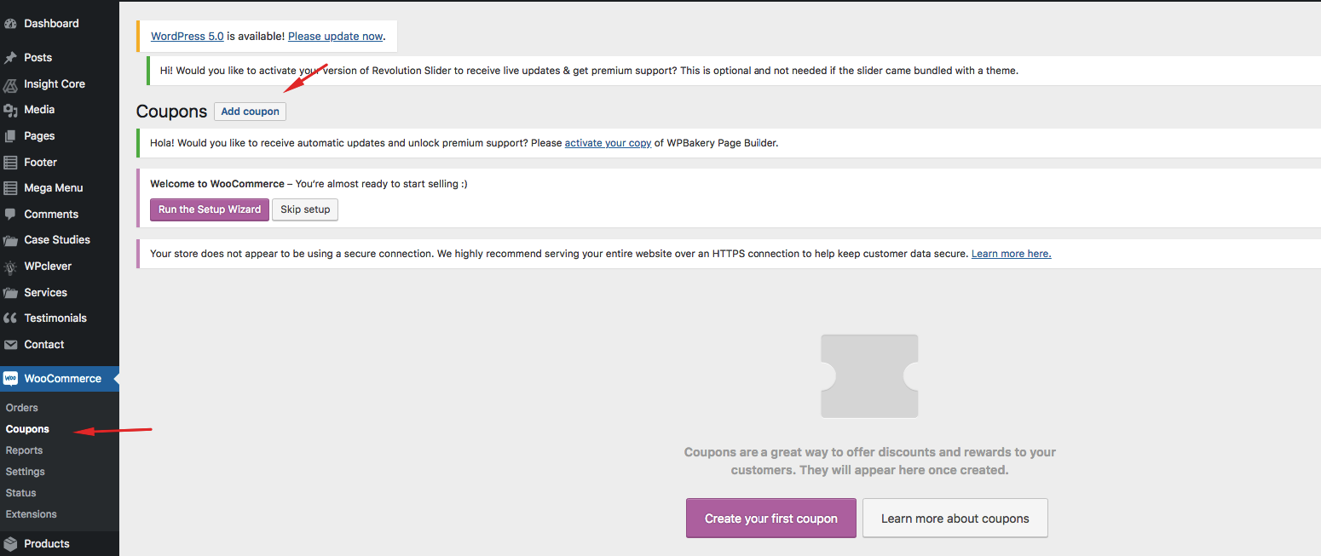Click the Footer menu icon

pyautogui.click(x=10, y=163)
